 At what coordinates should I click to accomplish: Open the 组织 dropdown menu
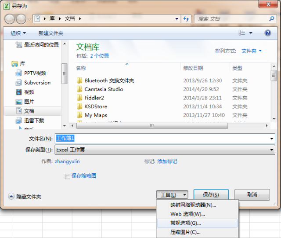point(18,33)
